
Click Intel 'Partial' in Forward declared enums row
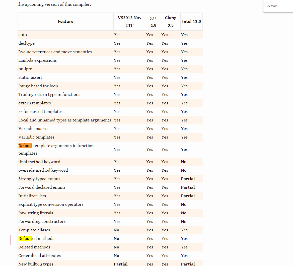click(188, 187)
